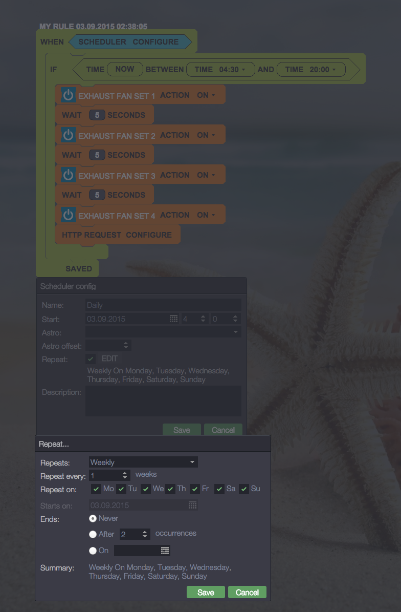Cancel the Repeat dialog
401x612 pixels.
247,592
